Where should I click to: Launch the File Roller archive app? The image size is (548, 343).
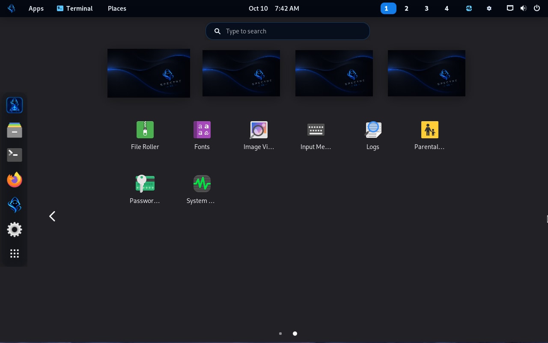point(145,135)
